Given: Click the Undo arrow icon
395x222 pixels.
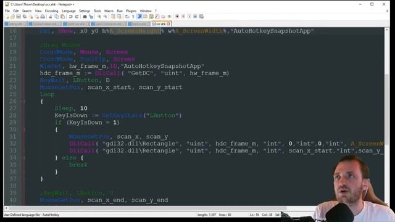Looking at the screenshot, I should [71, 17].
